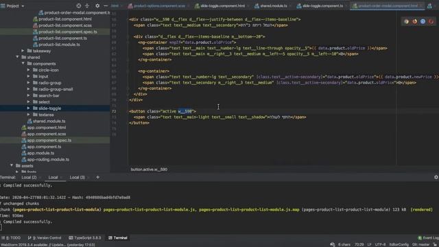Add a new terminal session tab
Viewport: 439px width, 247px height.
97,177
